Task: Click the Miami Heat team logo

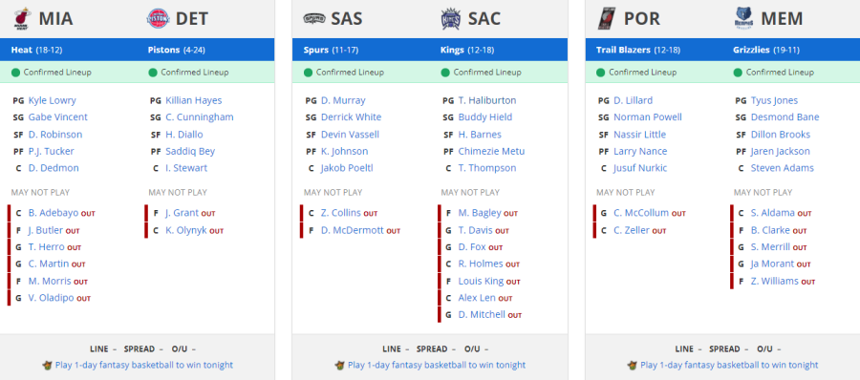Action: 21,19
